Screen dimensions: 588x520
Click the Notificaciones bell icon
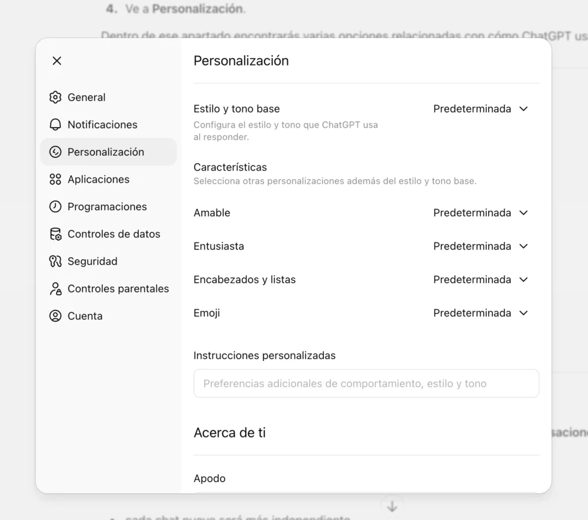pyautogui.click(x=55, y=125)
